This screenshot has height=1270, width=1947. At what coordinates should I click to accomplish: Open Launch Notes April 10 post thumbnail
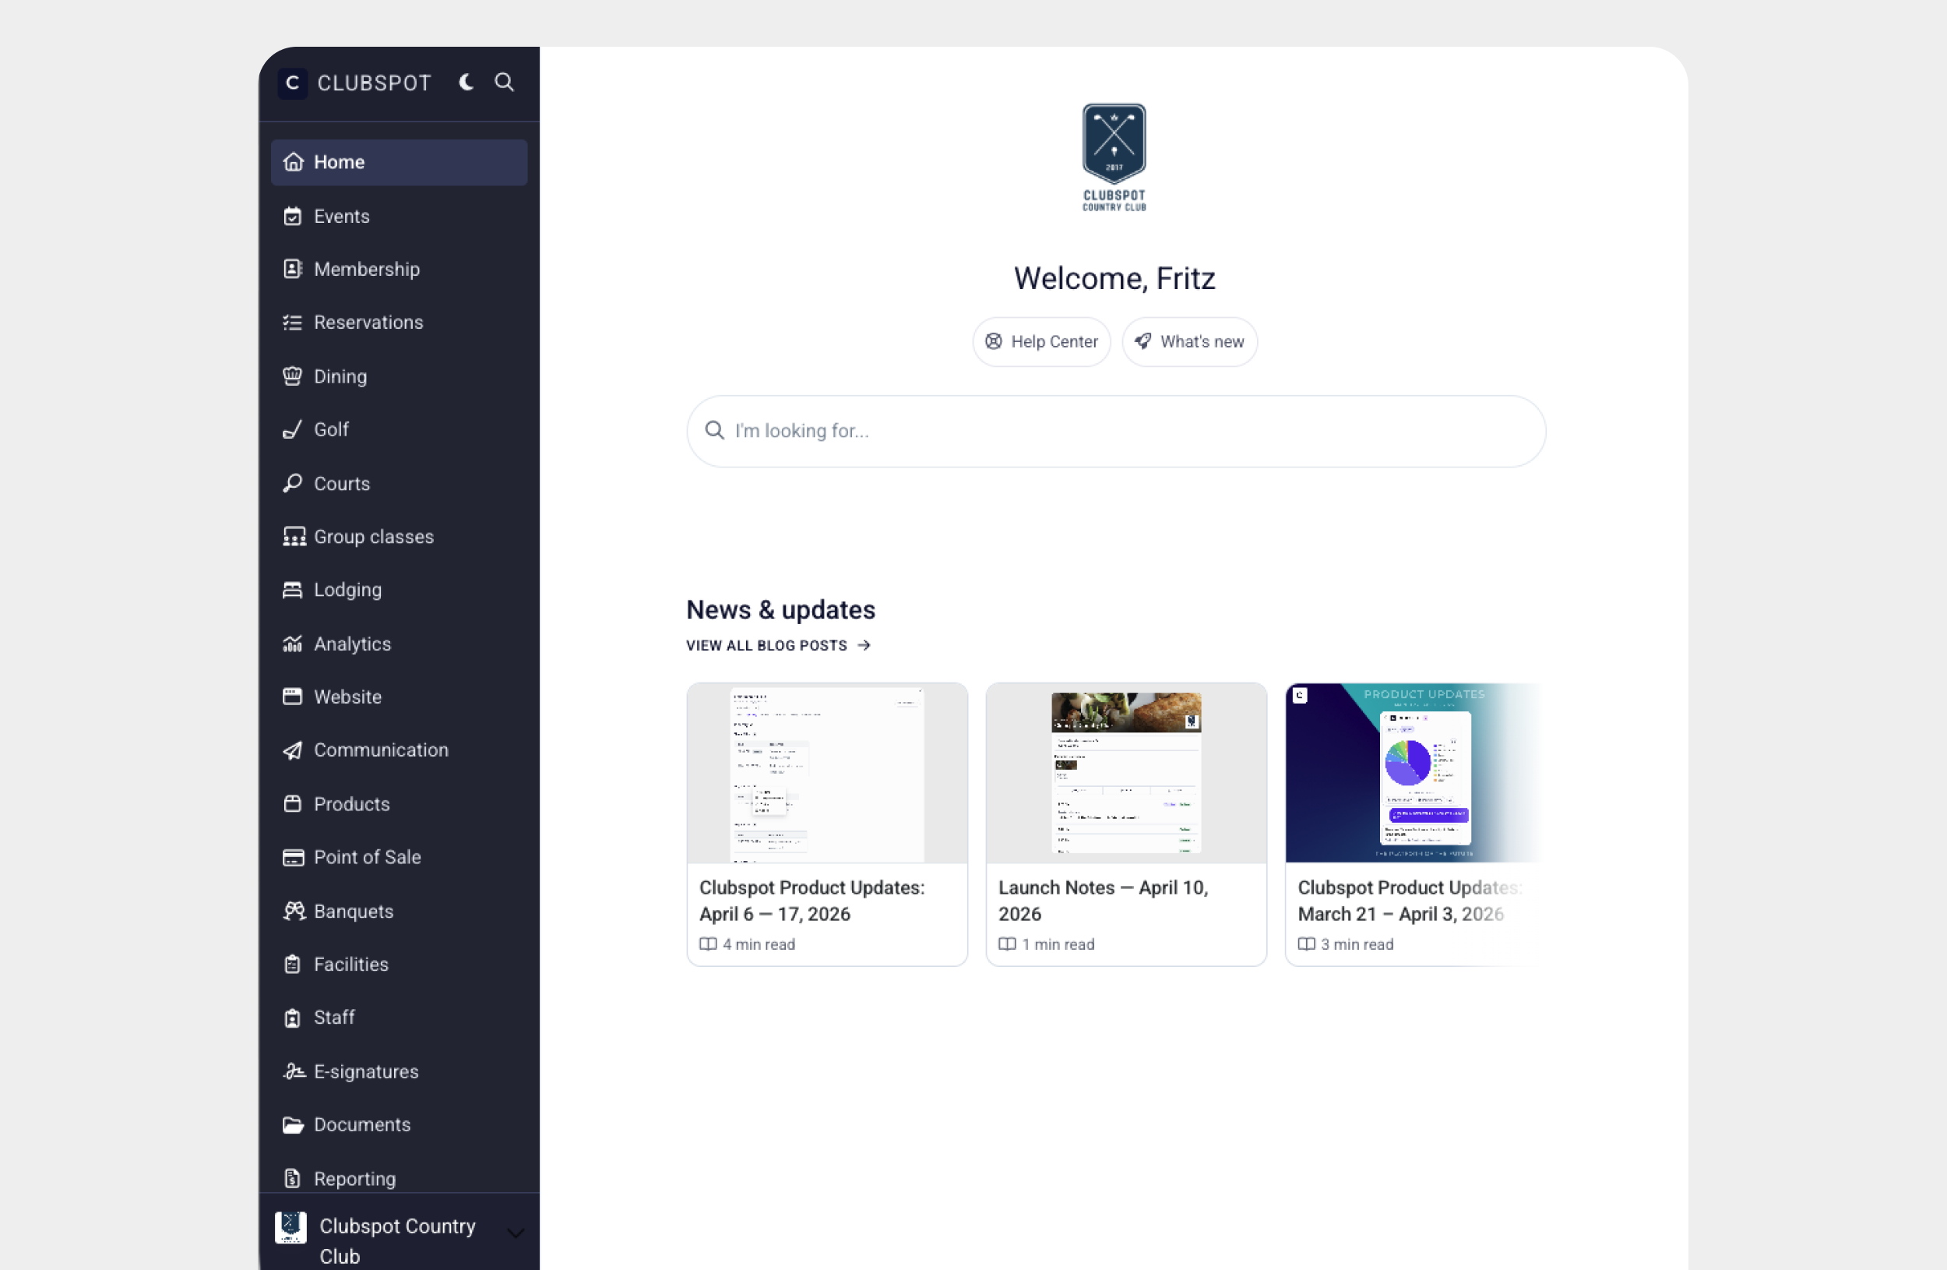coord(1125,772)
